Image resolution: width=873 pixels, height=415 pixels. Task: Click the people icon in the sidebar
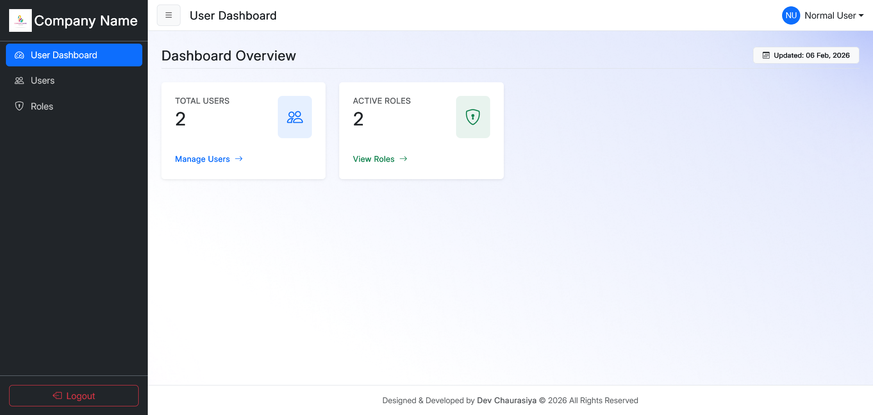[19, 80]
